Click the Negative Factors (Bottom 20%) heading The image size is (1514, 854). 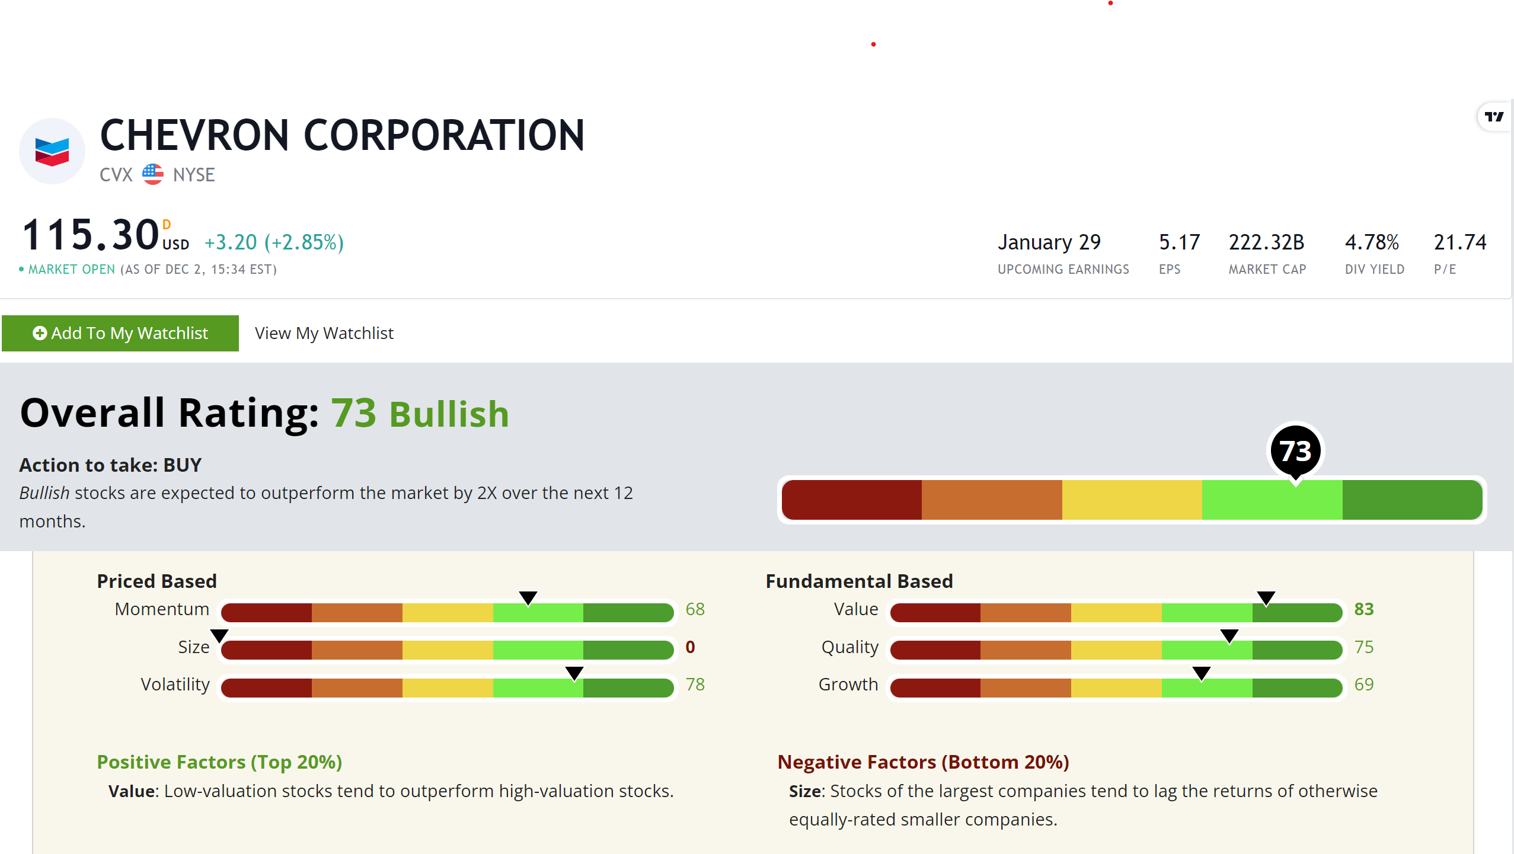924,762
